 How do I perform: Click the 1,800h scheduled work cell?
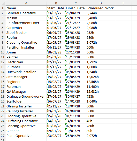[101, 67]
